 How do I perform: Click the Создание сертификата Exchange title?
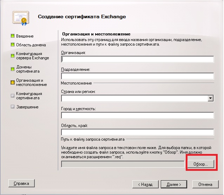(x=82, y=17)
